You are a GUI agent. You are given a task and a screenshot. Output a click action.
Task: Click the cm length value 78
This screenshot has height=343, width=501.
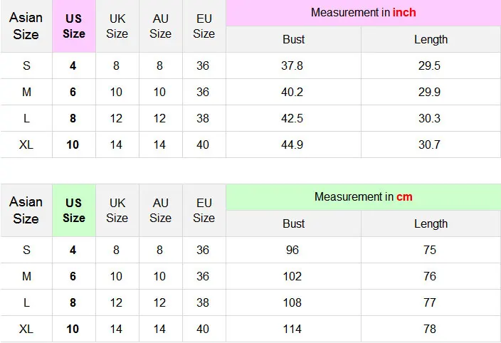[430, 329]
